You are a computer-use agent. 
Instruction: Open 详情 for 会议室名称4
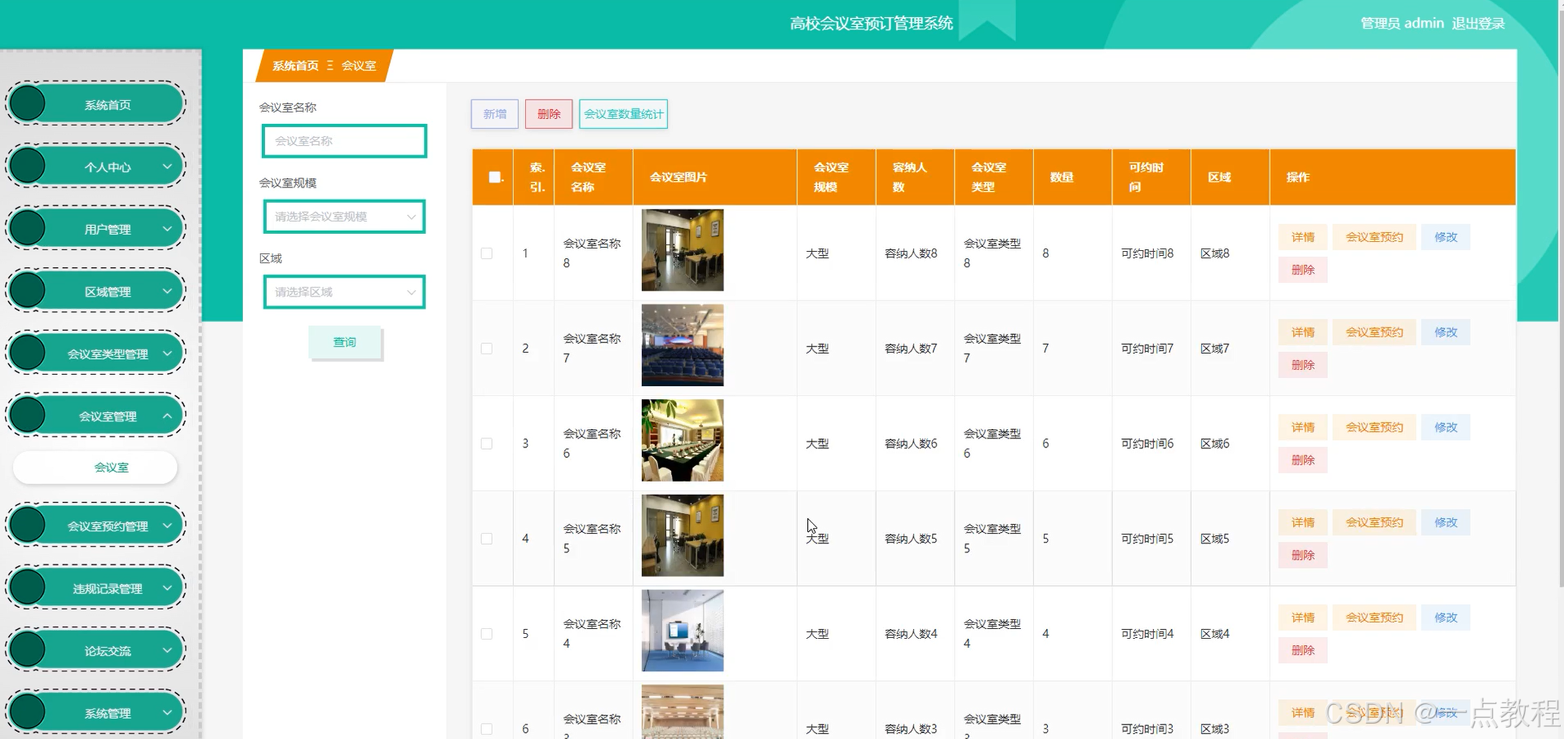click(x=1303, y=618)
